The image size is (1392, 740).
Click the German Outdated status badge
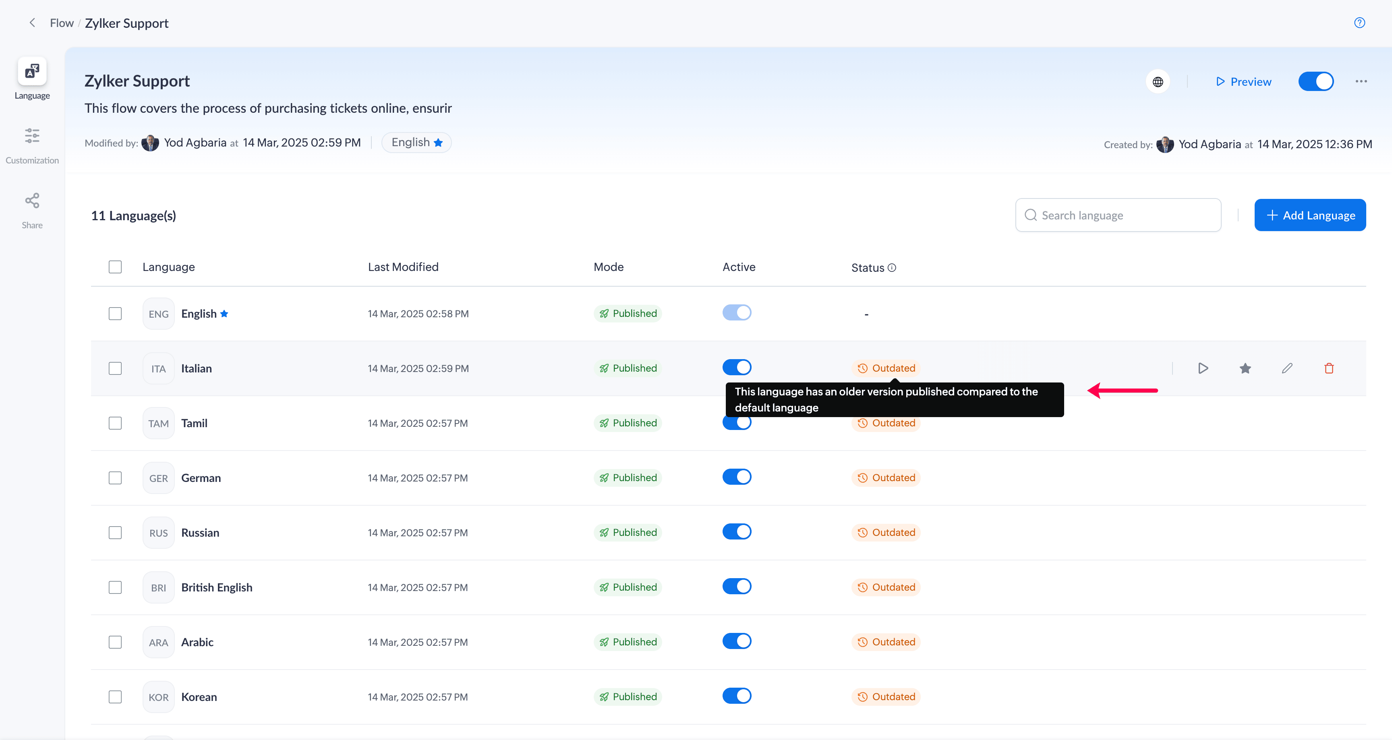(886, 478)
